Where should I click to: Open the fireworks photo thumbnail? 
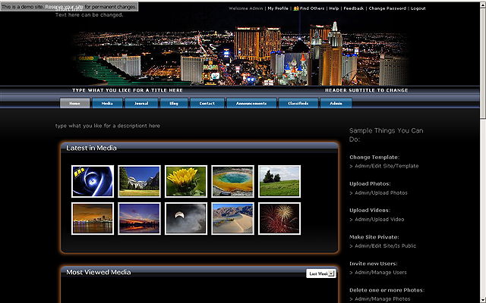point(279,218)
